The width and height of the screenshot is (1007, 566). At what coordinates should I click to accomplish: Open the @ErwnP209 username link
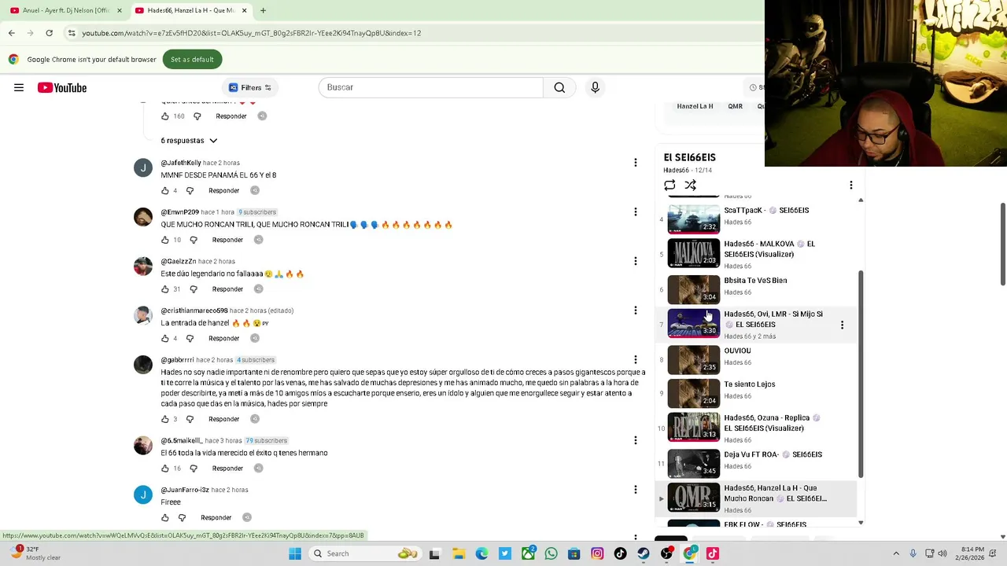pos(179,212)
